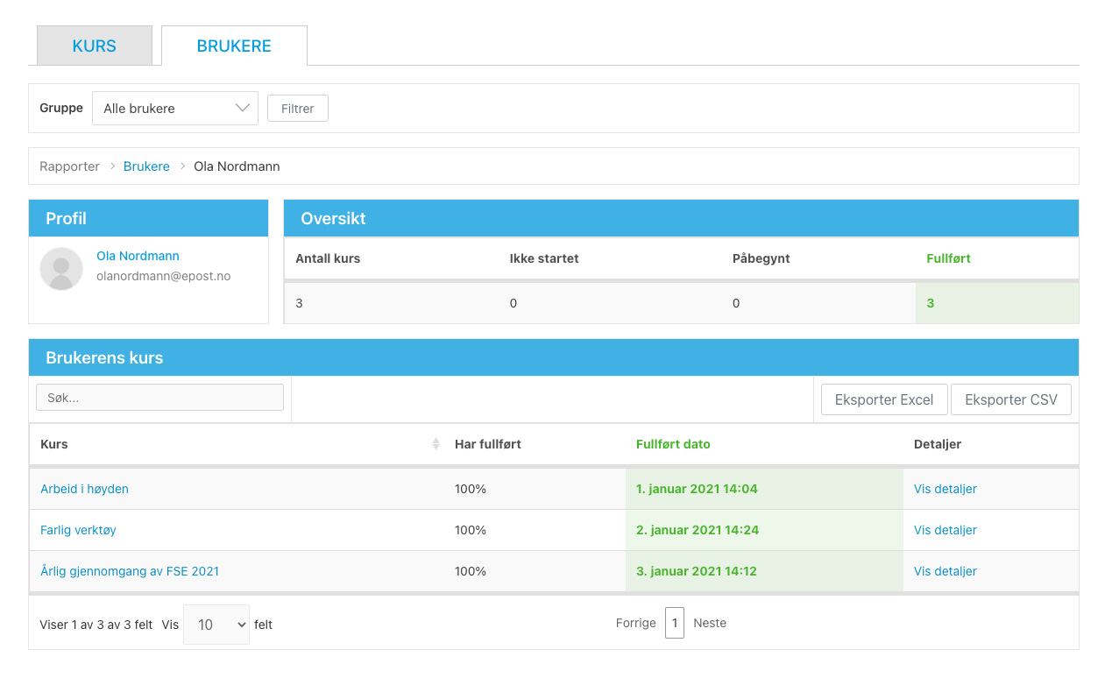Screen dimensions: 1112x678
Task: Open the Farlig verktøy course link
Action: pyautogui.click(x=78, y=530)
